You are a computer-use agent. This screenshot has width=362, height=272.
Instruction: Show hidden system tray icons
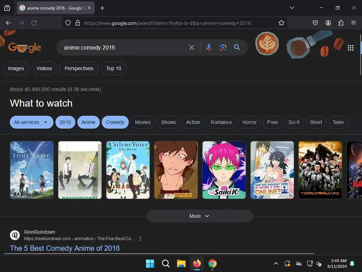[276, 263]
